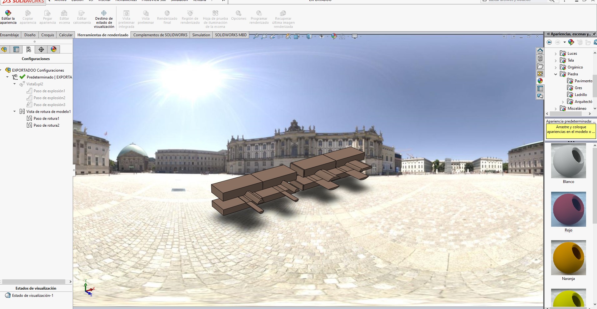Expand the Orgánico folder

pyautogui.click(x=555, y=68)
